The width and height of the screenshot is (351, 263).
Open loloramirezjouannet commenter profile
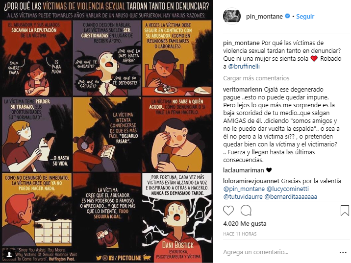tap(251, 181)
